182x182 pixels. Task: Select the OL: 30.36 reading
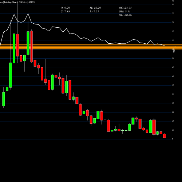point(125,15)
